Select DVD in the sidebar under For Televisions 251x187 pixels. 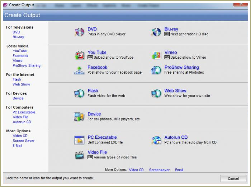(x=16, y=32)
